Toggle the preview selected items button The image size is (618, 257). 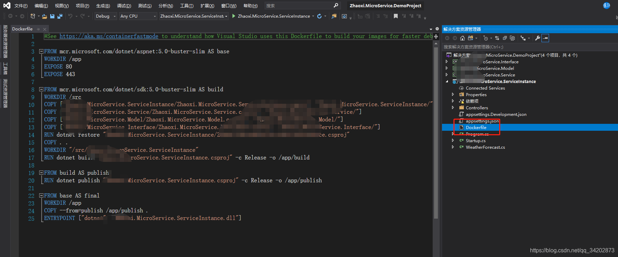[545, 38]
